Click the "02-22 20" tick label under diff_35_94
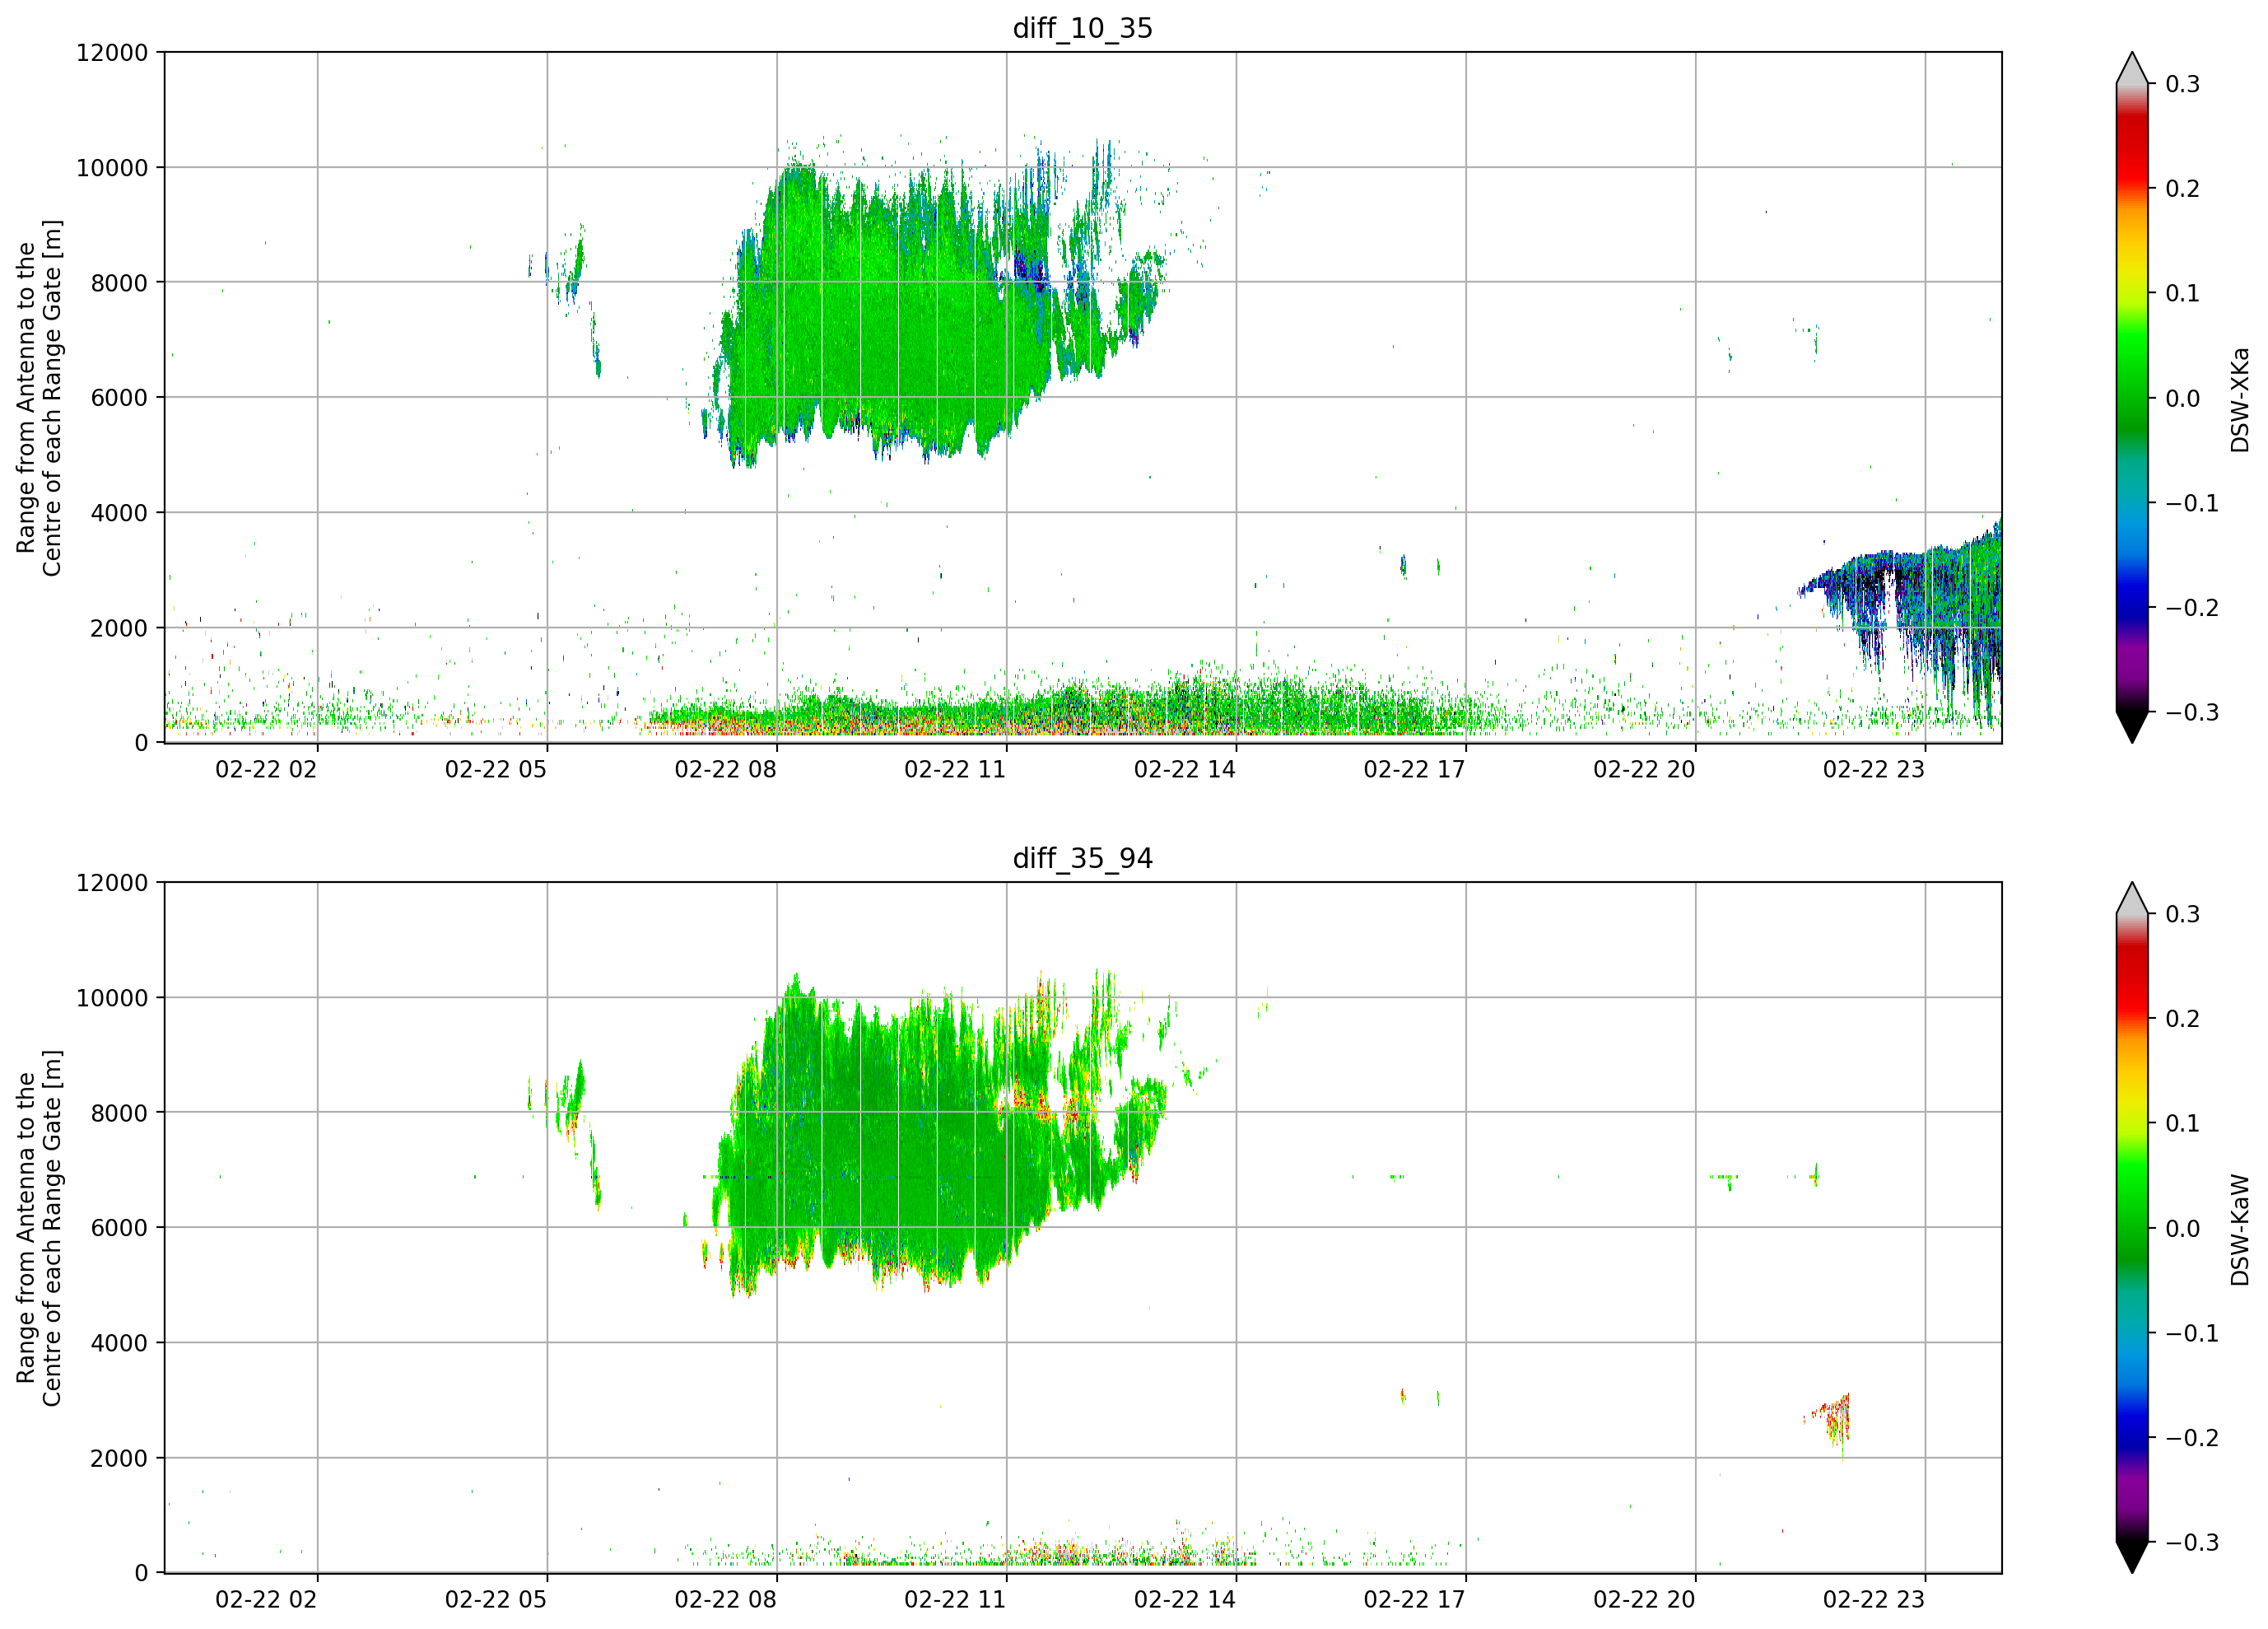Screen dimensions: 2268x1629 pyautogui.click(x=1644, y=1600)
